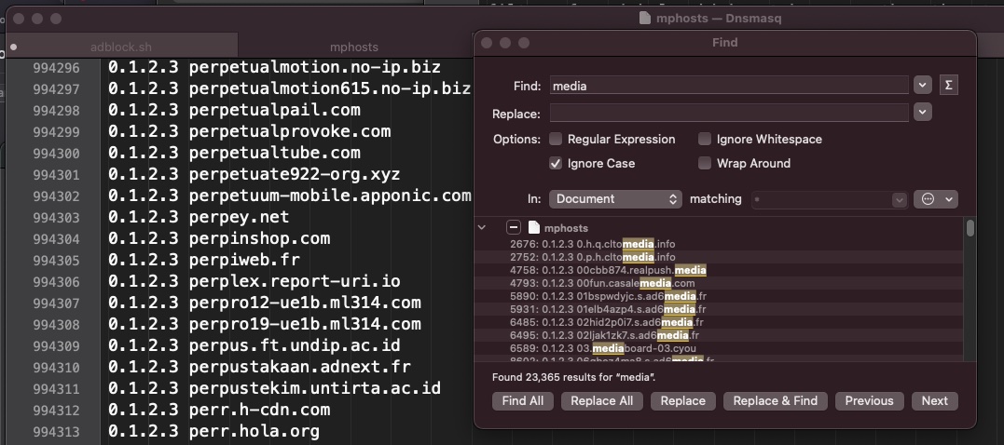Open the In: Document scope popup

[x=615, y=199]
